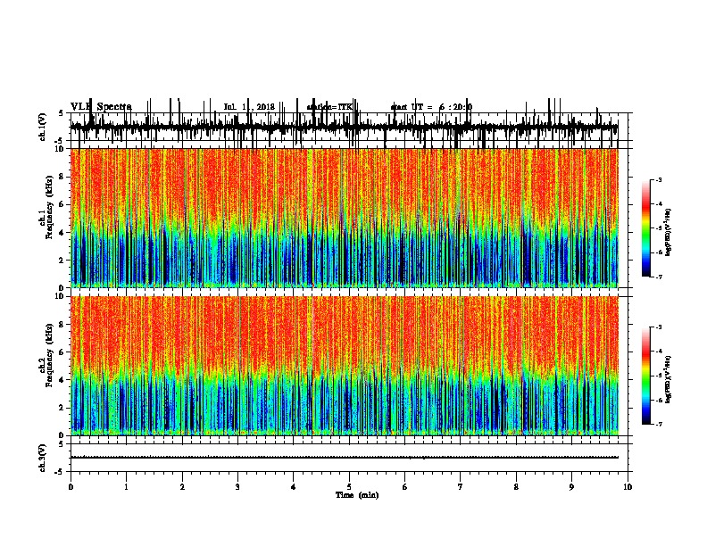Click the ch.1 spectrogram color bar
This screenshot has height=546, width=707.
[x=646, y=228]
